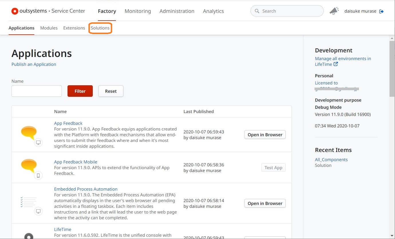This screenshot has height=239, width=395.
Task: Click the Name filter input field
Action: tap(37, 91)
